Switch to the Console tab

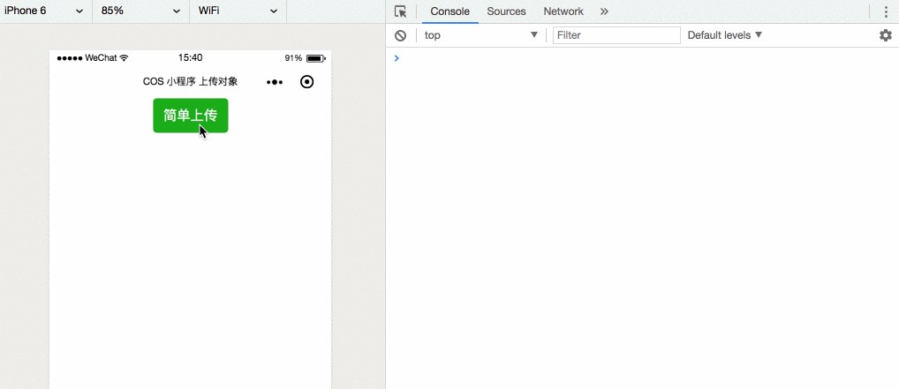tap(449, 11)
